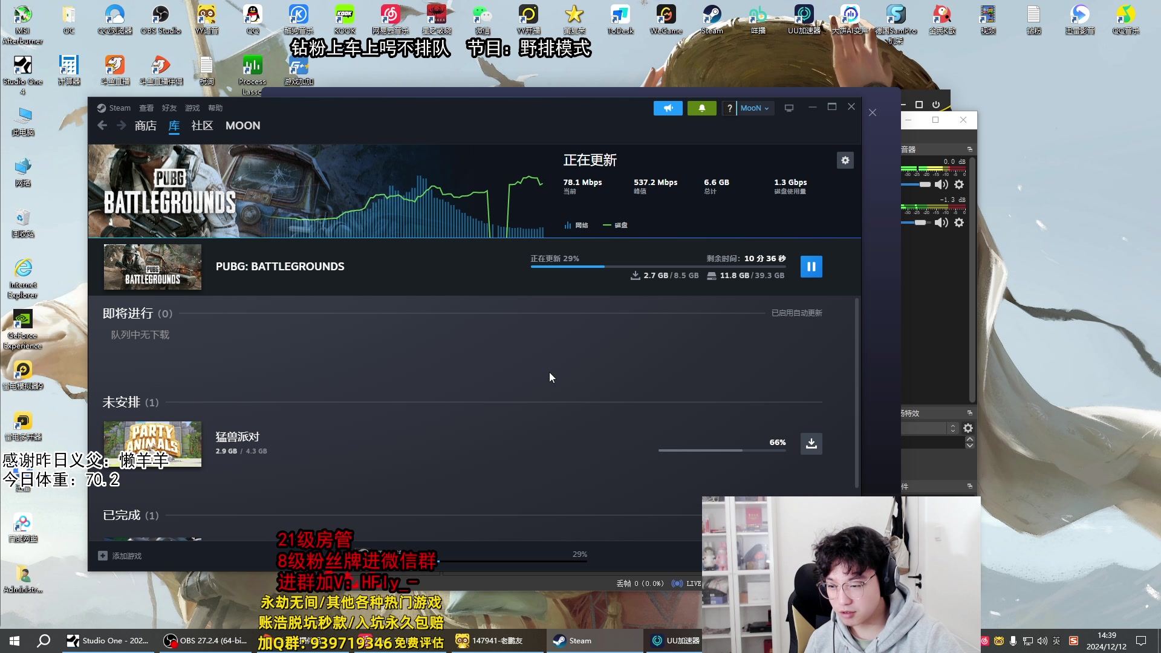Open ToDesk desktop shortcut
1161x653 pixels.
(x=620, y=20)
